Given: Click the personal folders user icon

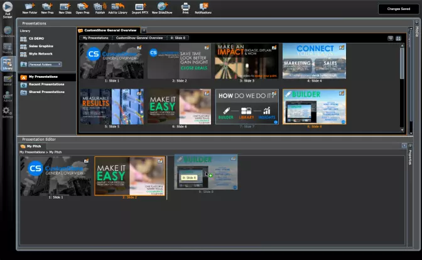Looking at the screenshot, I should [x=24, y=64].
